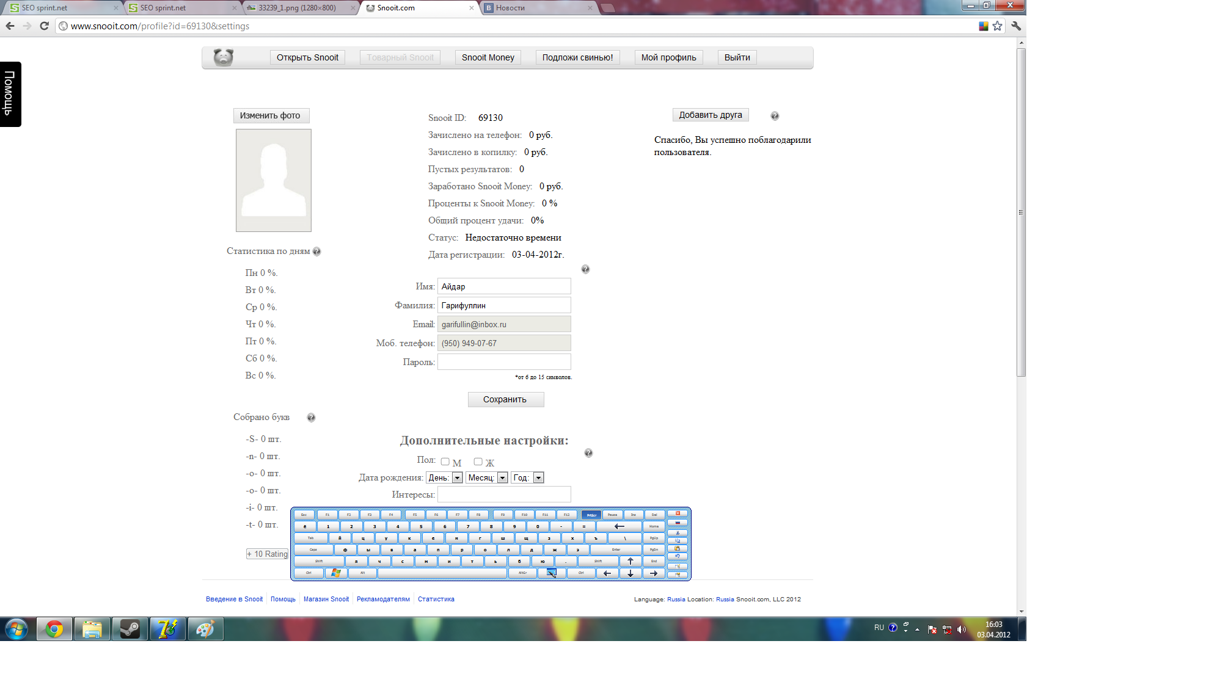Open the help icon above the Имя field
This screenshot has height=696, width=1228.
point(585,269)
